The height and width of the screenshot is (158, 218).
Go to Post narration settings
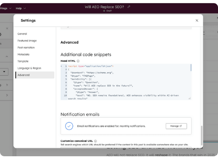26,47
